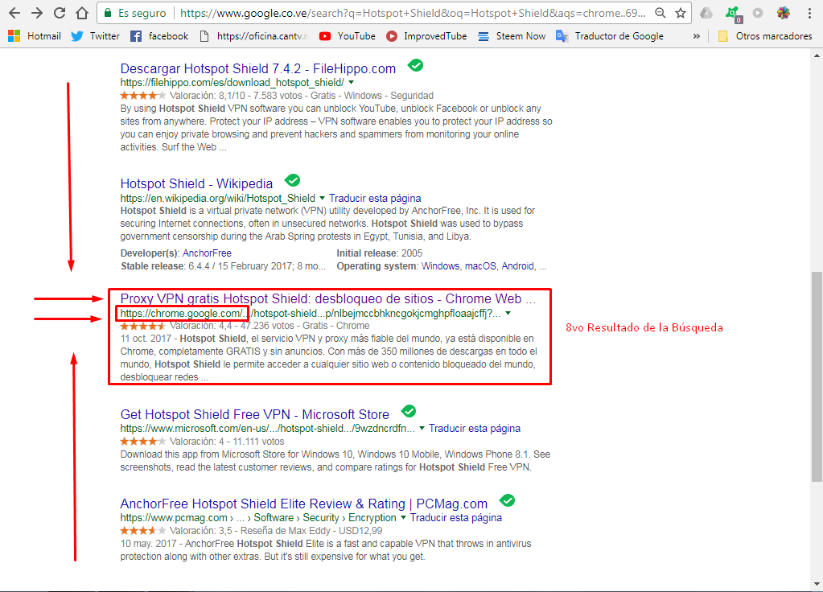Follow the Windows operating system link
Image resolution: width=823 pixels, height=592 pixels.
440,266
